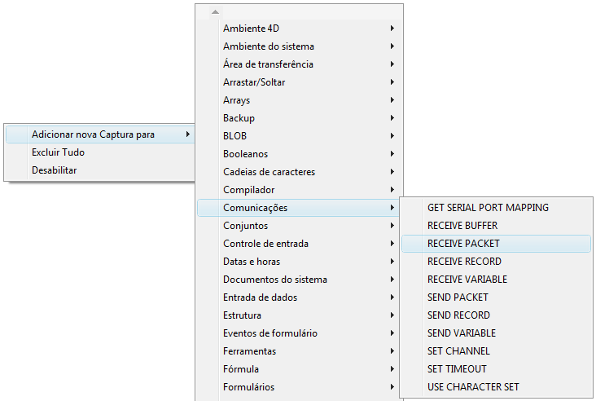Click 'Excluir Tudo' in the context menu
This screenshot has height=401, width=596.
(x=58, y=152)
